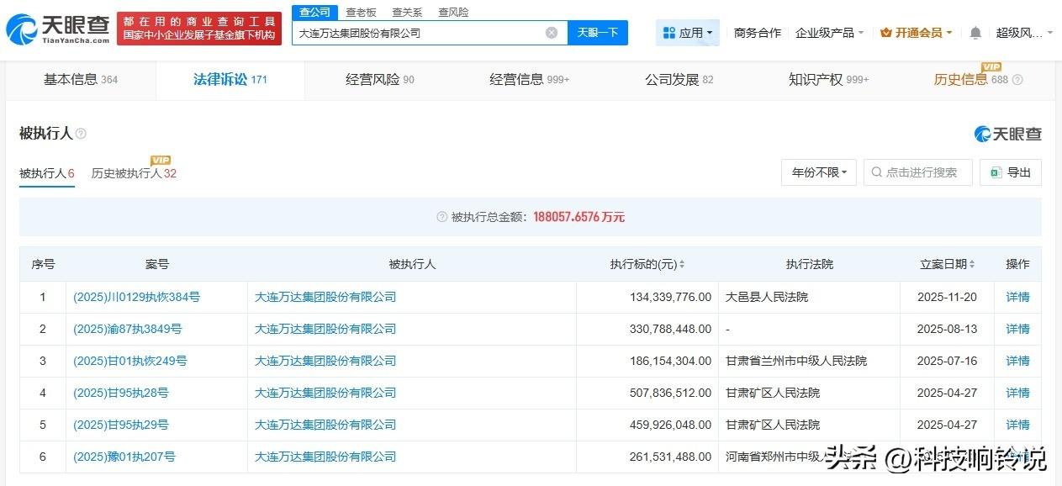Image resolution: width=1062 pixels, height=486 pixels.
Task: Open the 年份不限 year filter
Action: tap(819, 172)
